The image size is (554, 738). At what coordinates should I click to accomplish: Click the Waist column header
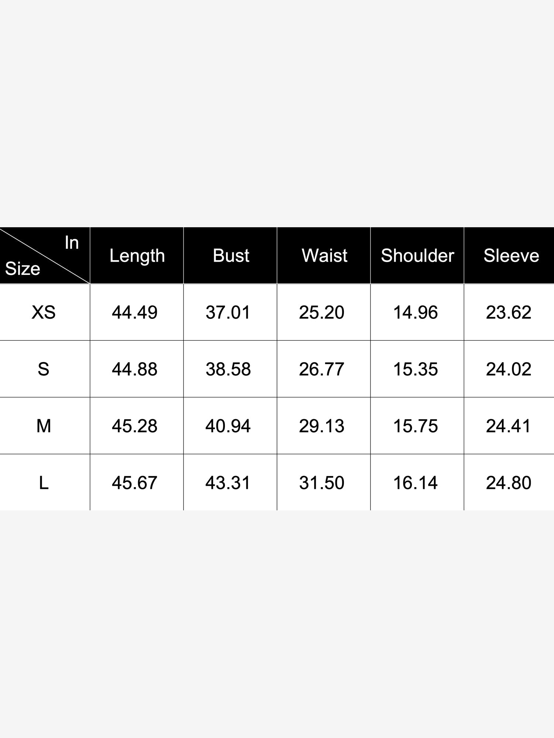coord(324,256)
